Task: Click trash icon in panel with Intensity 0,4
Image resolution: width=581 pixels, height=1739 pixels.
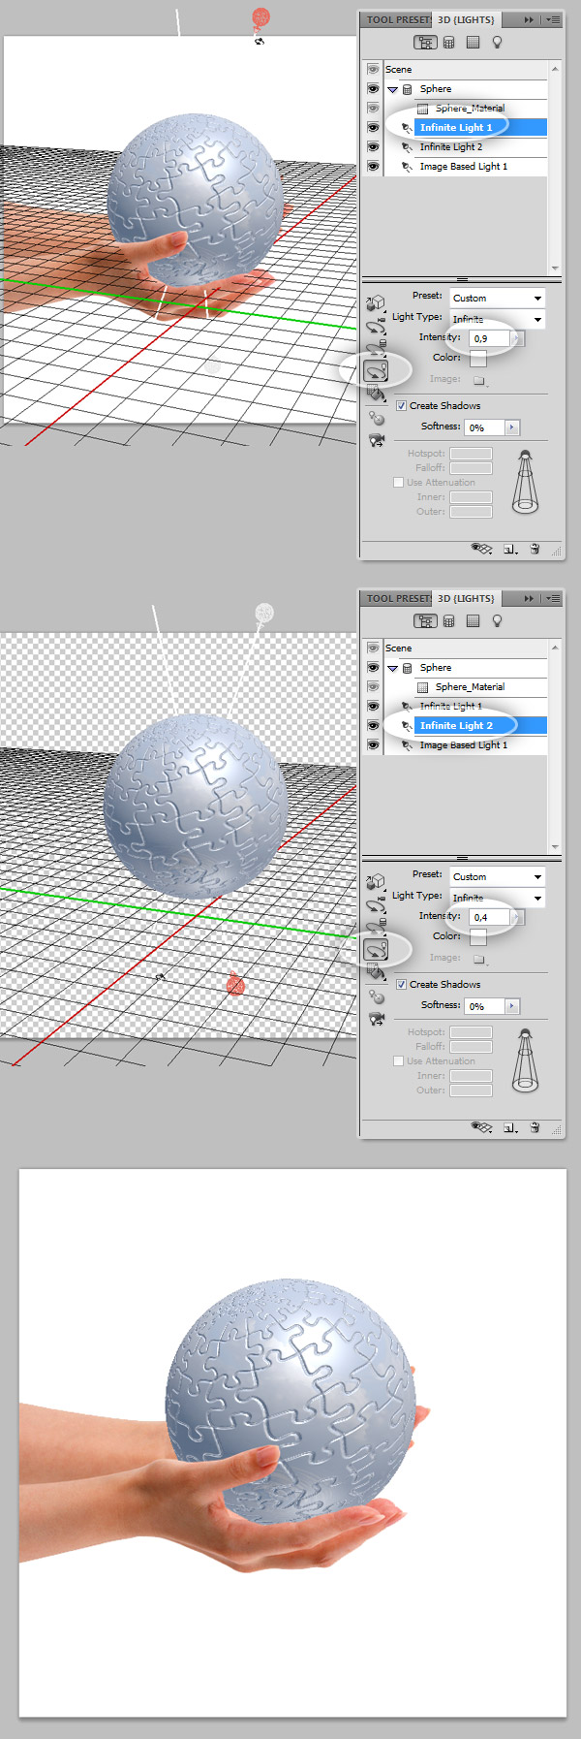Action: (x=535, y=1127)
